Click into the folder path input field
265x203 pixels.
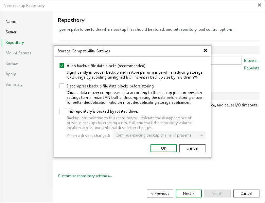point(226,61)
